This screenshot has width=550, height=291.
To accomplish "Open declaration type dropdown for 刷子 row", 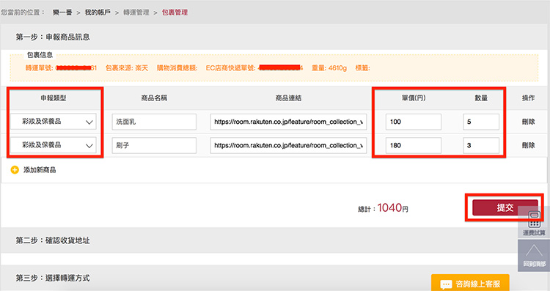I will click(54, 145).
